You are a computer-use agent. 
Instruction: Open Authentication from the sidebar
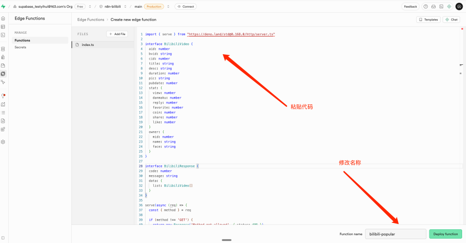[3, 57]
